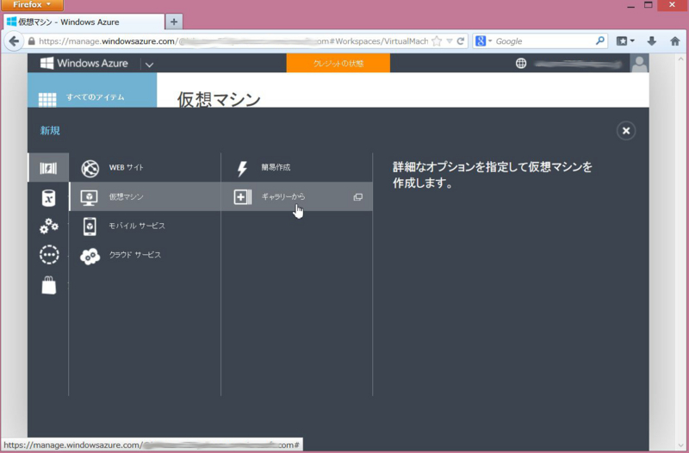Open the Store shopping bag icon
689x453 pixels.
pos(49,285)
